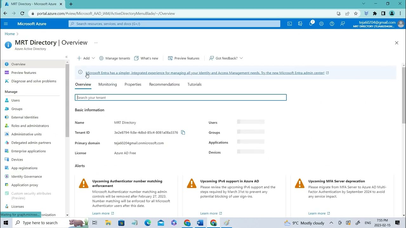
Task: Open the ellipsis menu next to Overview title
Action: click(x=96, y=43)
